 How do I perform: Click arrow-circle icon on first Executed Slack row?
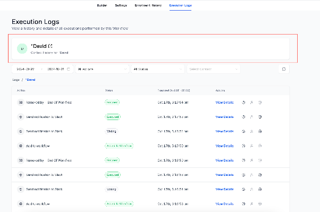click(260, 117)
